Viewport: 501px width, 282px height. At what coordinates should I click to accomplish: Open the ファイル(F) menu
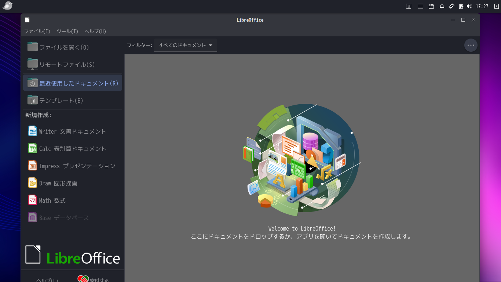[x=37, y=31]
